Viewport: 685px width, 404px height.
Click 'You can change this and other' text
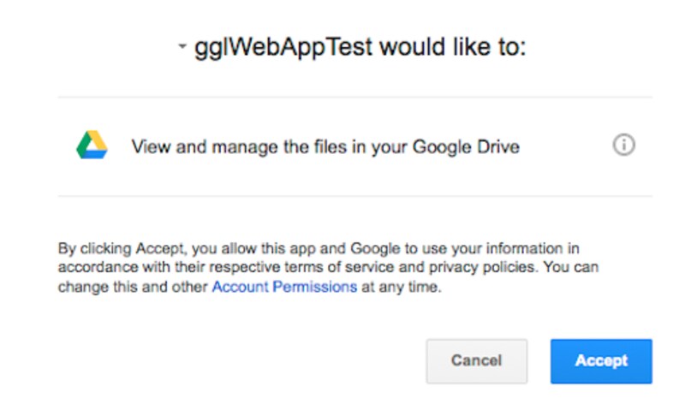134,288
